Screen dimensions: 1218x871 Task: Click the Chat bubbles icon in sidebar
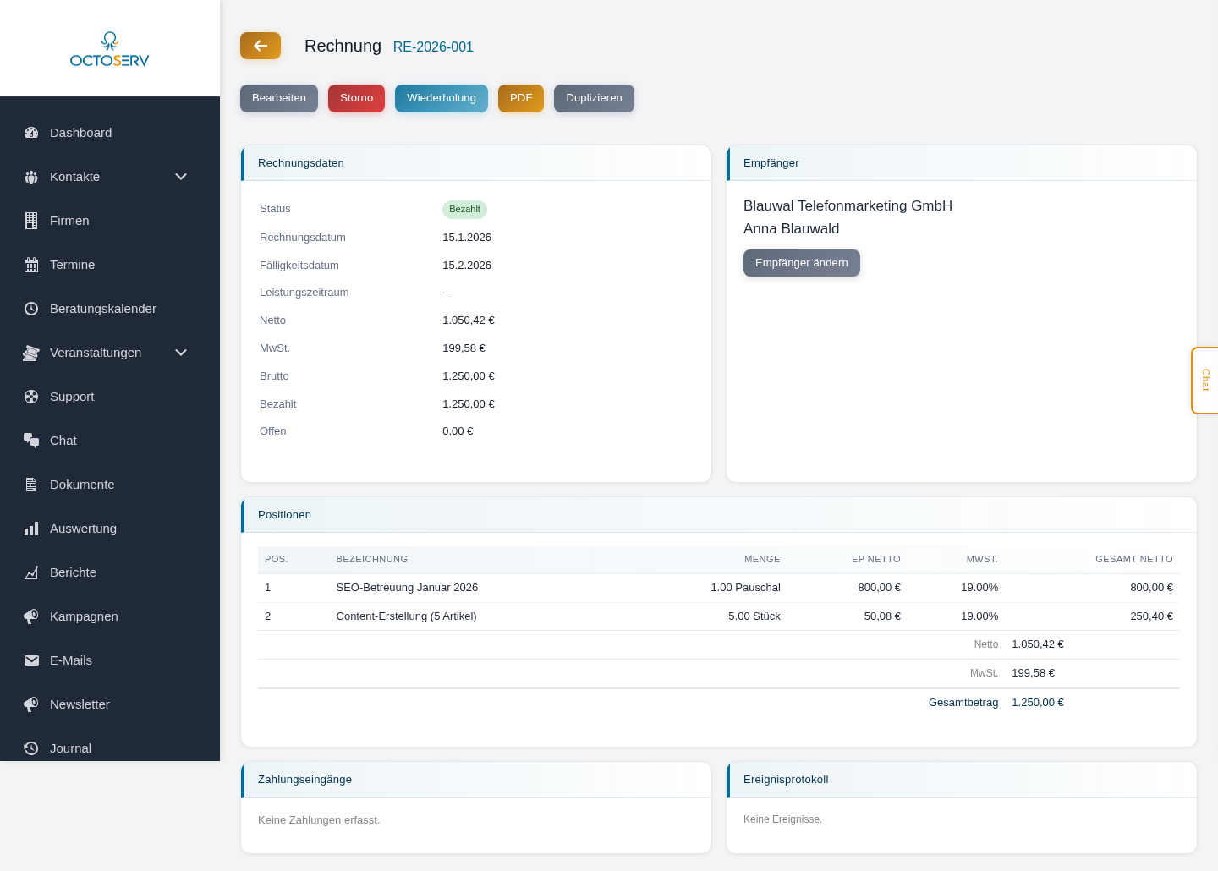[x=31, y=441]
